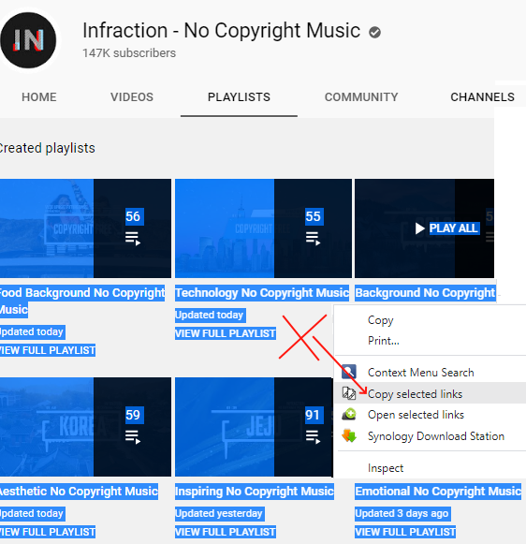Click the verified checkmark badge beside channel name
Image resolution: width=526 pixels, height=544 pixels.
[374, 32]
